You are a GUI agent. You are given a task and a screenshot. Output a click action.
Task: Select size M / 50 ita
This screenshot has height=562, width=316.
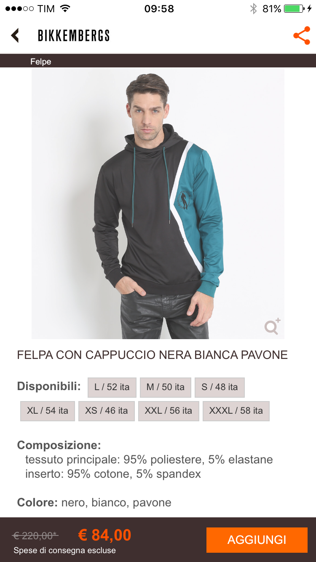pos(166,387)
